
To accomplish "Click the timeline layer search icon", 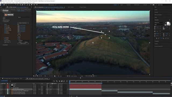I will [x=10, y=81].
